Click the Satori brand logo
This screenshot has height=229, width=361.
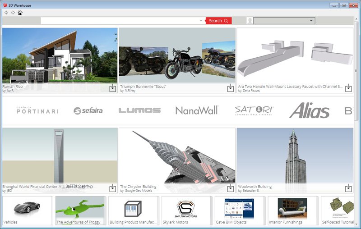[x=254, y=110]
